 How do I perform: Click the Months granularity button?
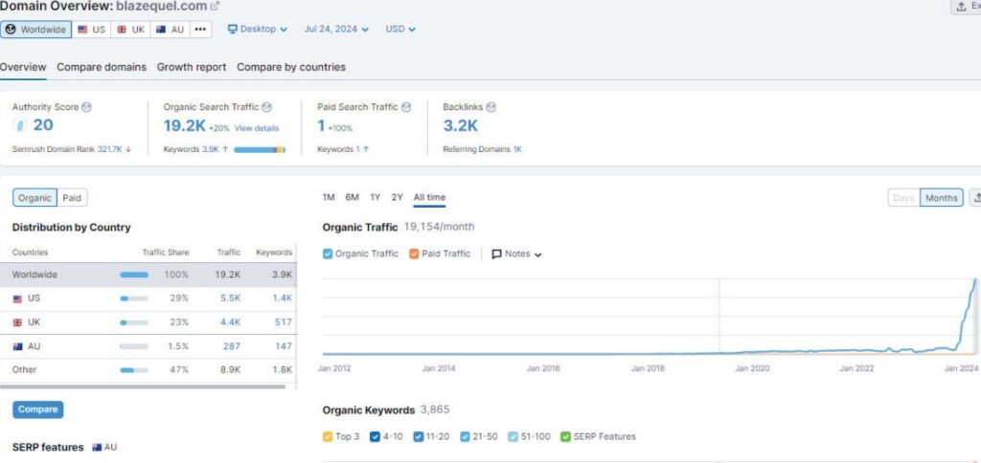coord(942,198)
